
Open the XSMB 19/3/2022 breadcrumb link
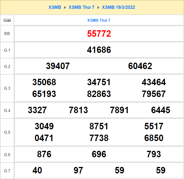[118, 7]
